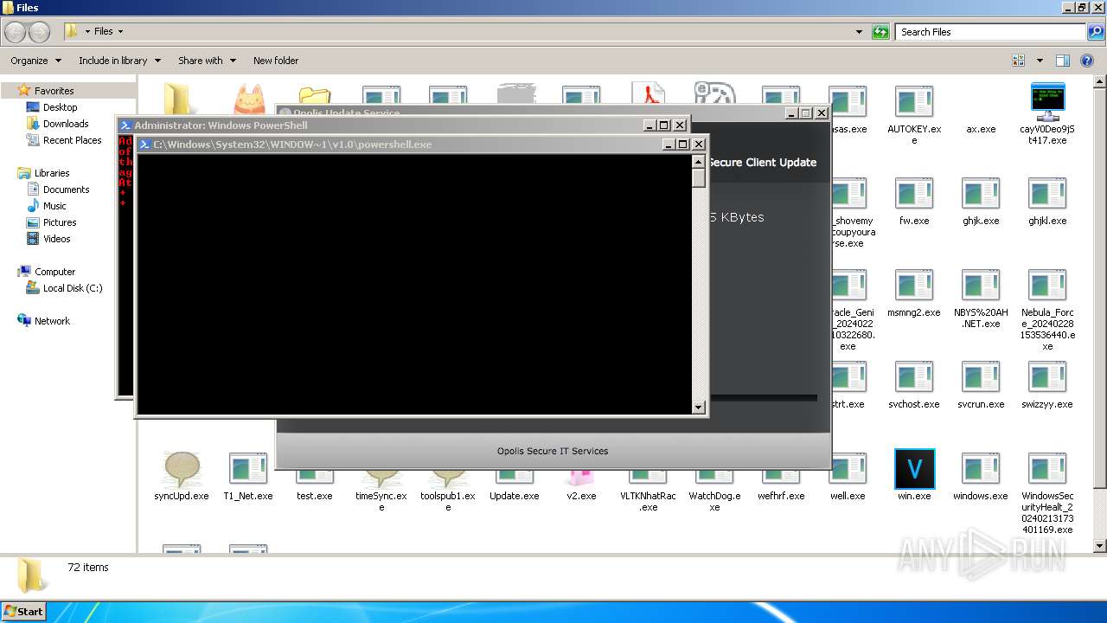Click the Change your view icon
The height and width of the screenshot is (623, 1107).
pos(1019,61)
